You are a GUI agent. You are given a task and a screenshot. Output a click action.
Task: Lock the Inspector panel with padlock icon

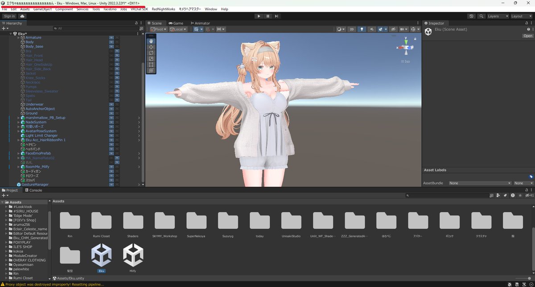[526, 23]
